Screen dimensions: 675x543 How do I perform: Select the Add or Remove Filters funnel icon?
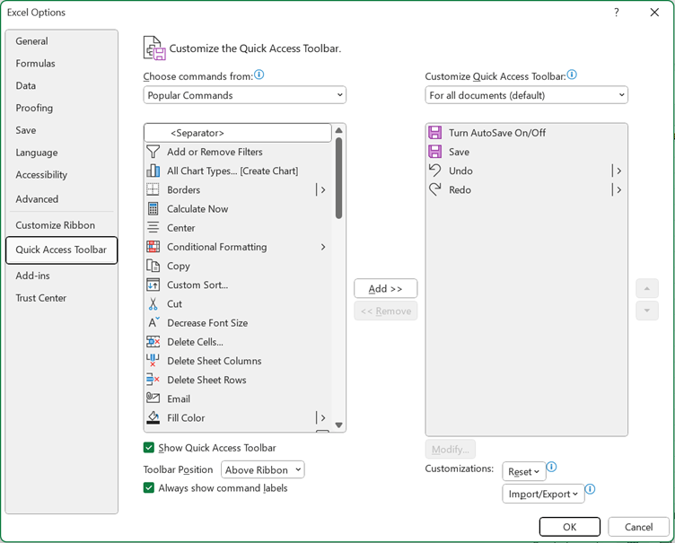153,152
